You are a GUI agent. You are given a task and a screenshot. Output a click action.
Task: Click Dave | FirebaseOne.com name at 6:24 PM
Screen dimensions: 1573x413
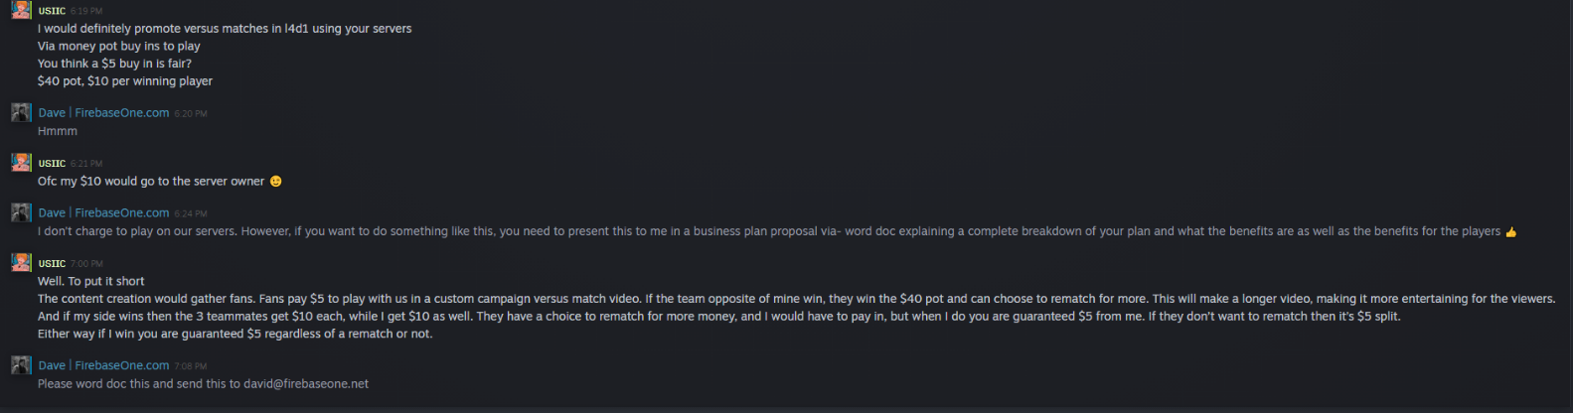103,212
